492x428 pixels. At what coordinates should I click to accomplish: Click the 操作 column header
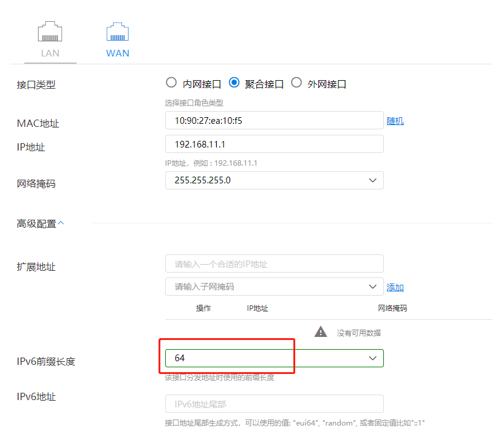[203, 308]
